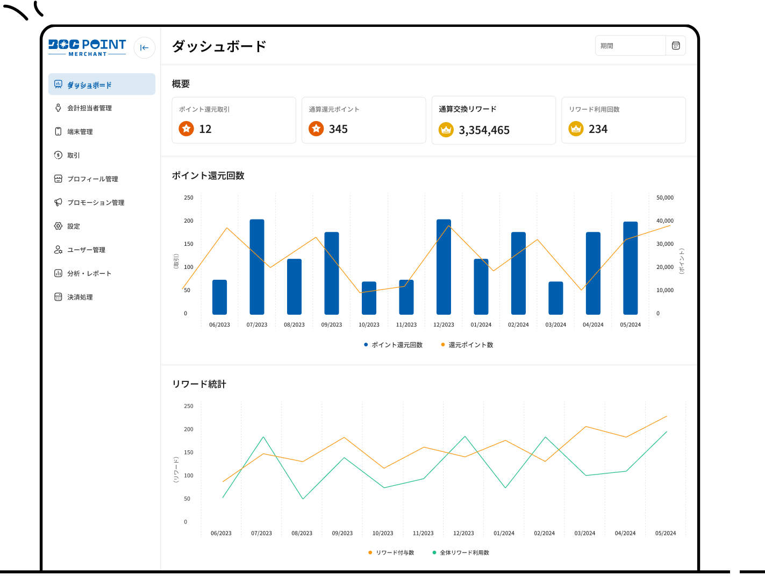Click the payment processing calendar icon
Image resolution: width=765 pixels, height=581 pixels.
pyautogui.click(x=58, y=297)
